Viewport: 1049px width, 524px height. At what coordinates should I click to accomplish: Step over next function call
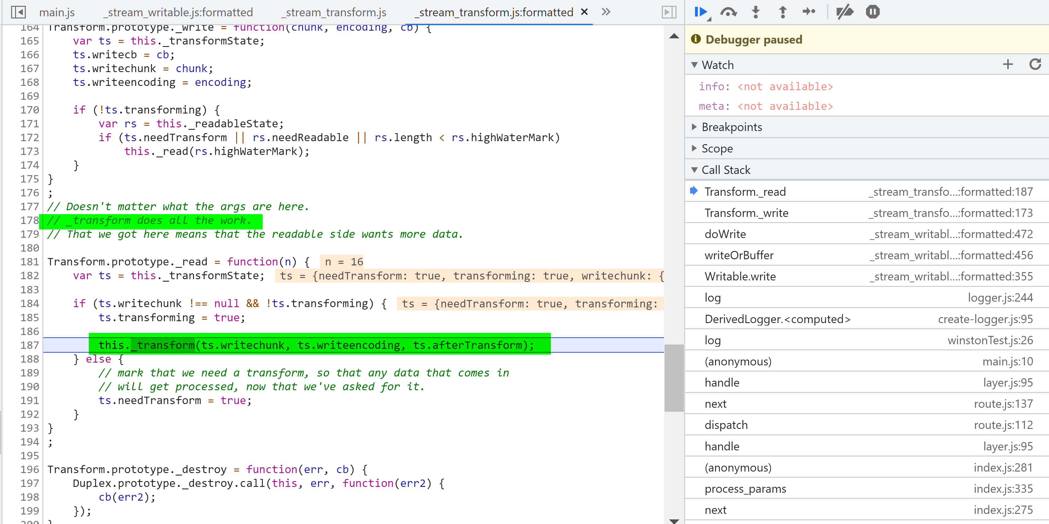(x=728, y=12)
